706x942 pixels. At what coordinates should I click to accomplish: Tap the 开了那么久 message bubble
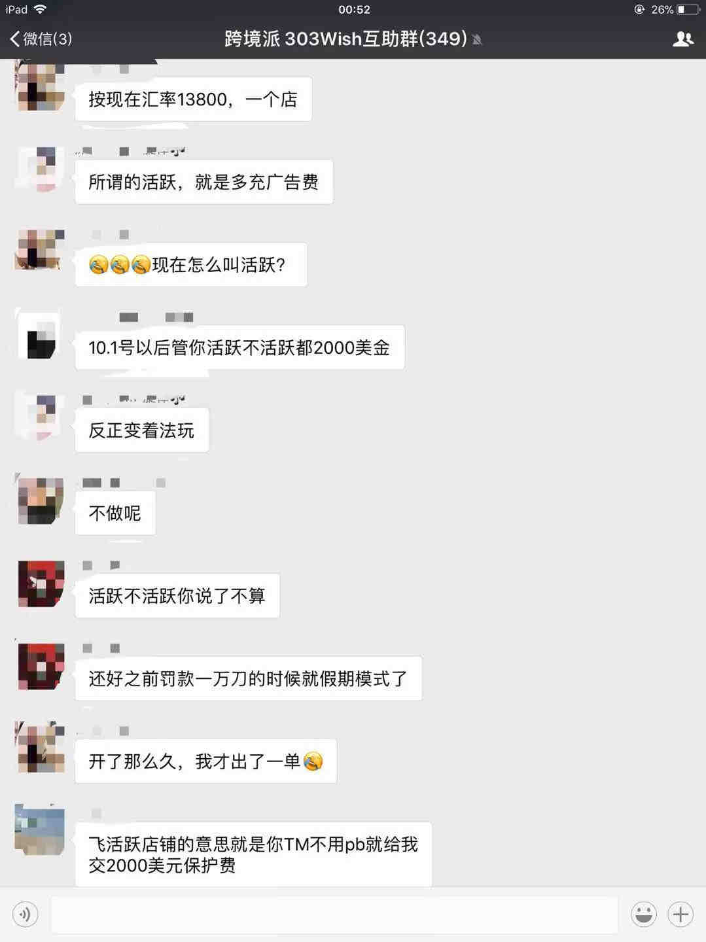[x=206, y=761]
